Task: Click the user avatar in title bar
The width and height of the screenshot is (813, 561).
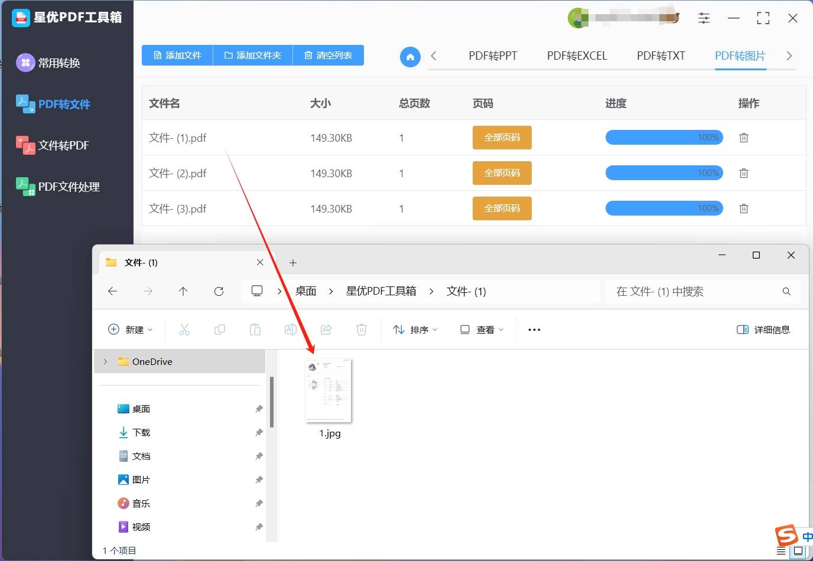Action: (x=577, y=18)
